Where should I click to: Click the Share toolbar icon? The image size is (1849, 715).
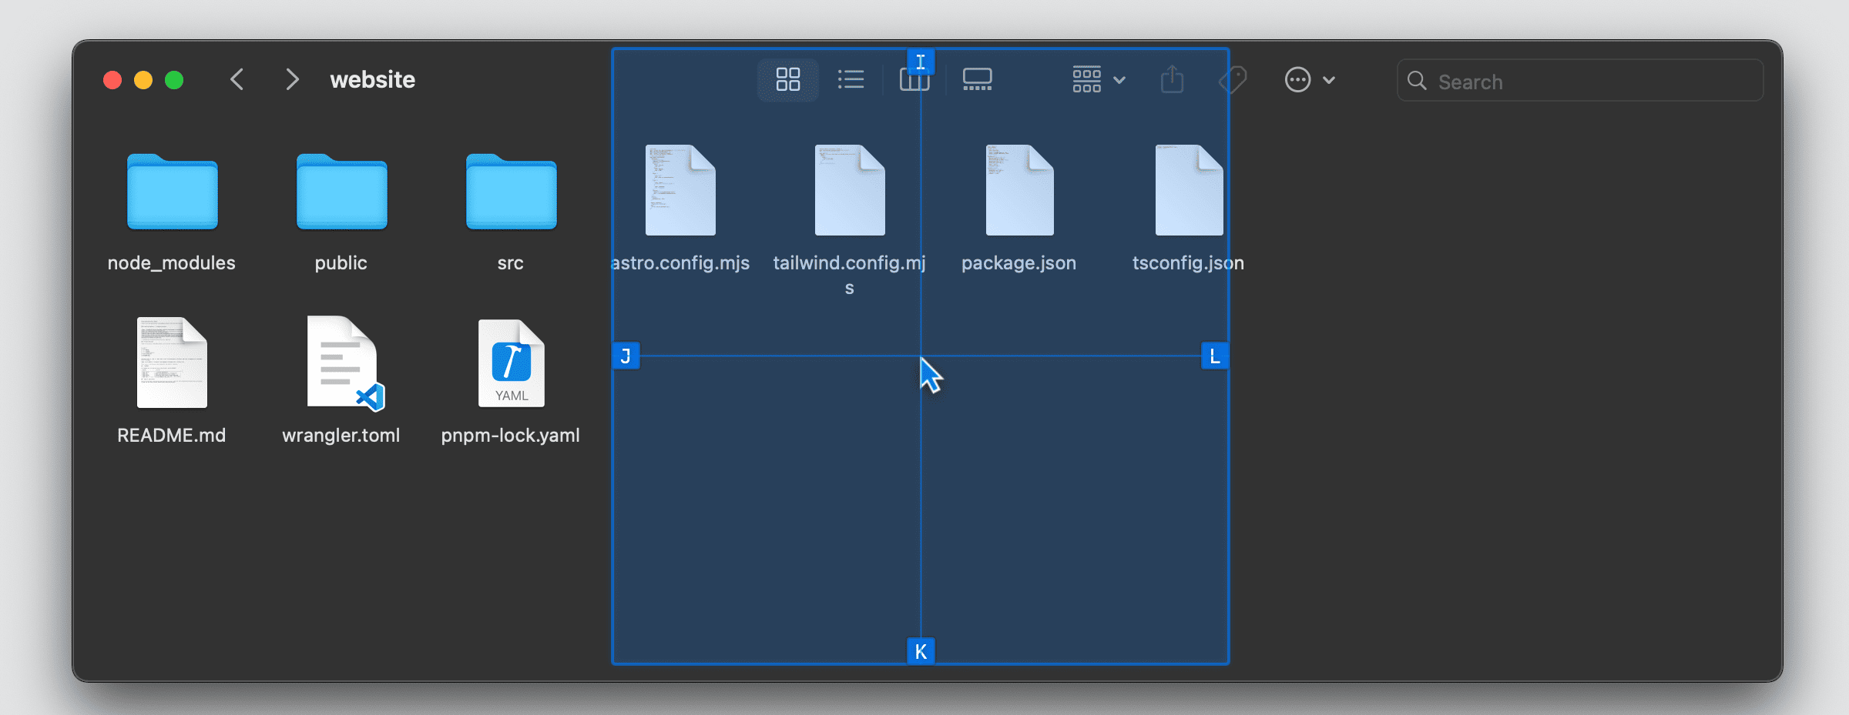pos(1172,79)
